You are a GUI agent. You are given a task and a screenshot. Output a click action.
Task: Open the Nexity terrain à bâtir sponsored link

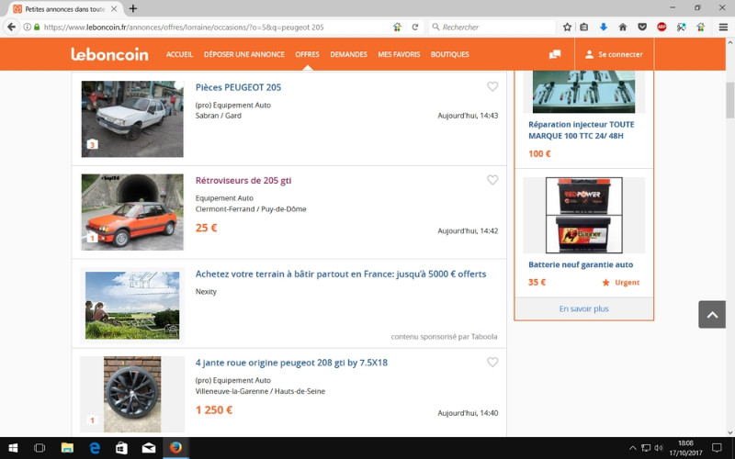pos(341,274)
